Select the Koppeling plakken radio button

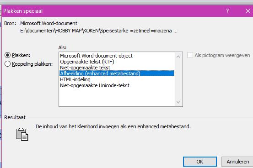point(8,64)
